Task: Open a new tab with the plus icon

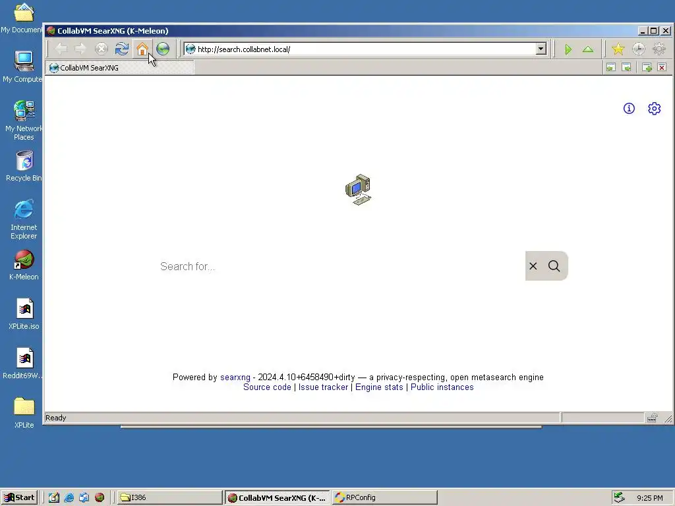Action: (647, 68)
